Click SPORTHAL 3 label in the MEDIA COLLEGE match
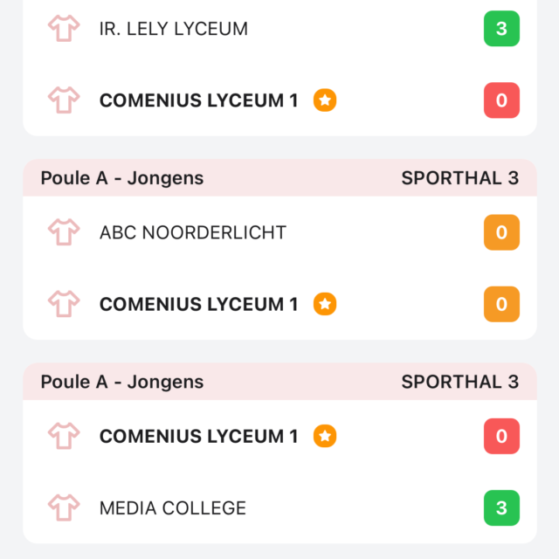The width and height of the screenshot is (559, 559). click(x=460, y=382)
